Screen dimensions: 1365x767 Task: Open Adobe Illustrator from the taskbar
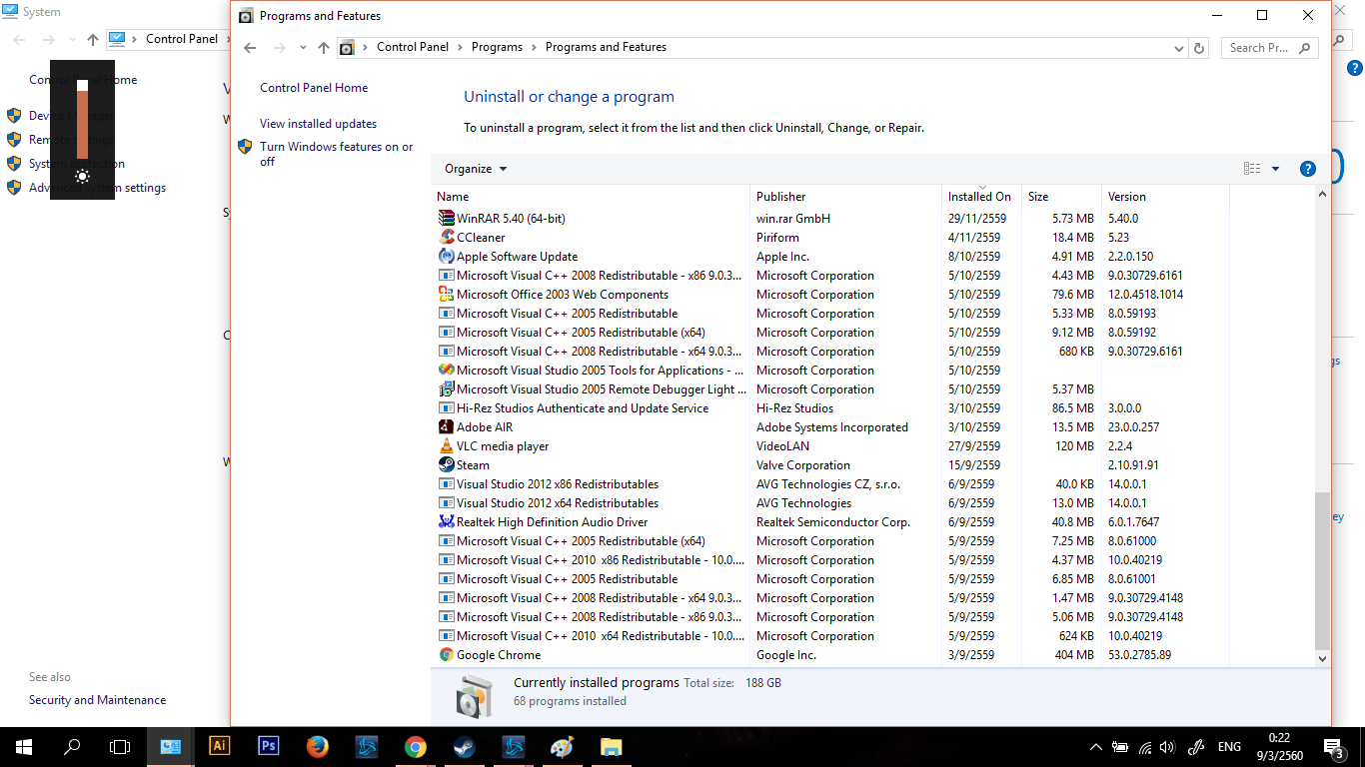[219, 746]
